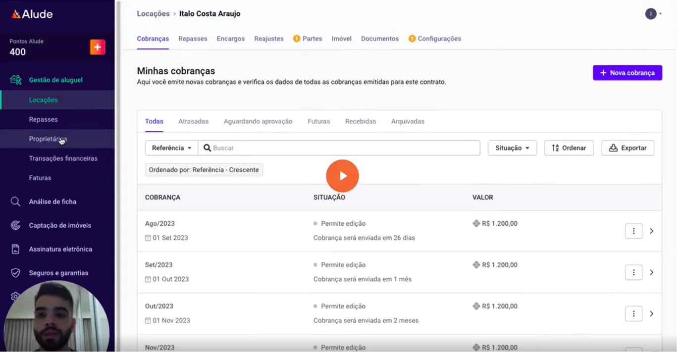Click the Seguros e garantias shield icon

click(16, 273)
